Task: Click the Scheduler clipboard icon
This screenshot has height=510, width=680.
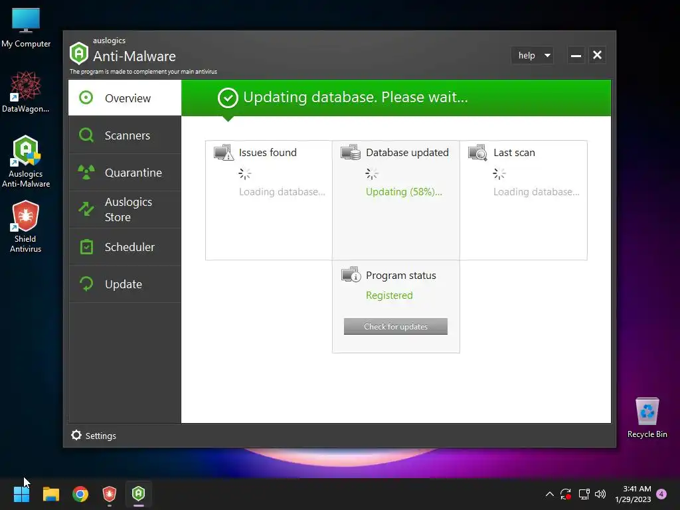Action: click(x=87, y=247)
